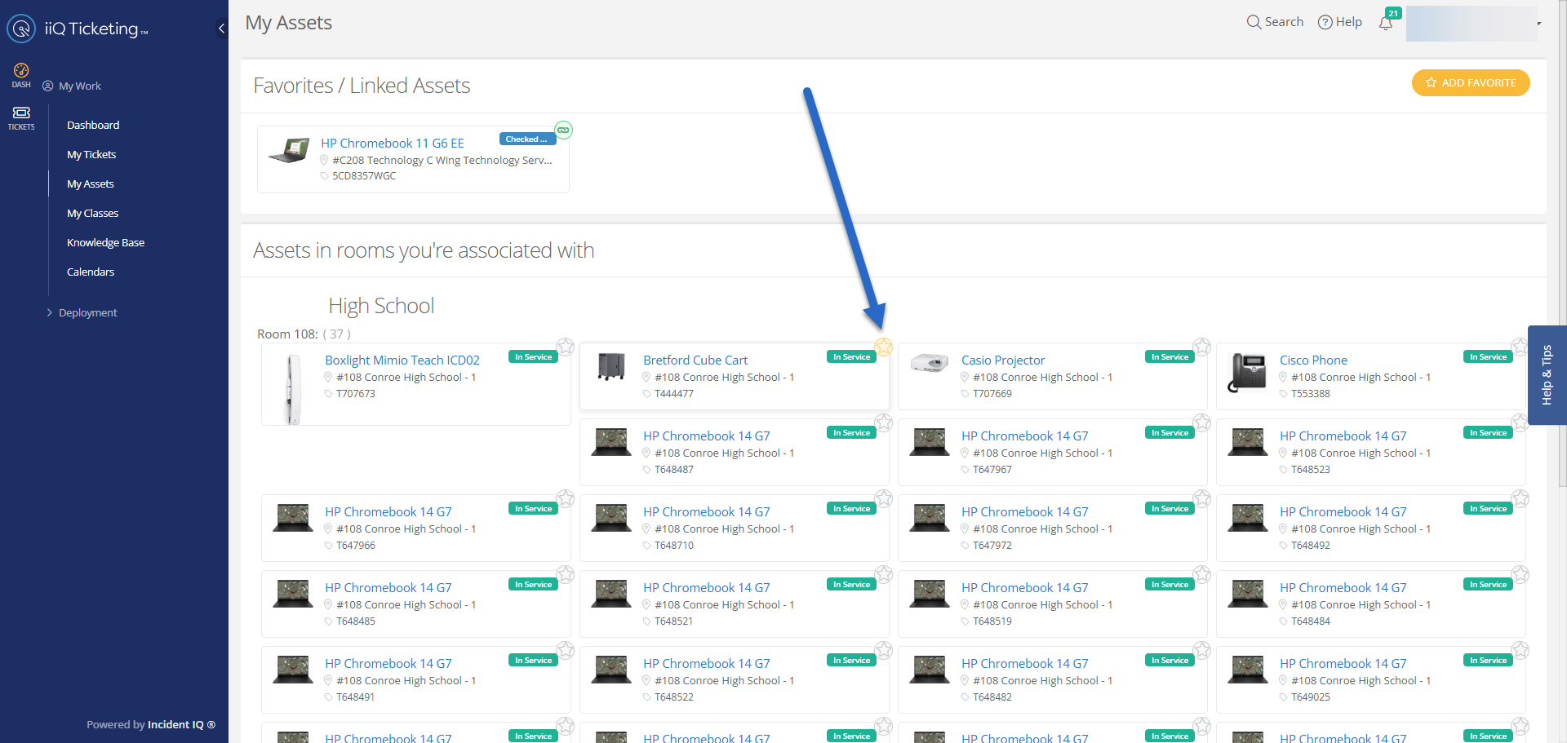
Task: Open the Tickets icon in left rail
Action: pos(21,117)
